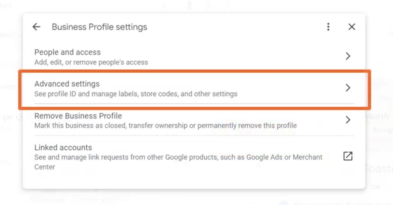Select the Advanced settings heading

[x=67, y=84]
